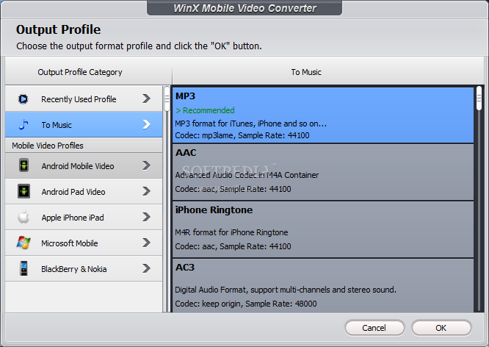Expand Android Mobile Video chevron
Screen dimensions: 489x347
[x=146, y=165]
